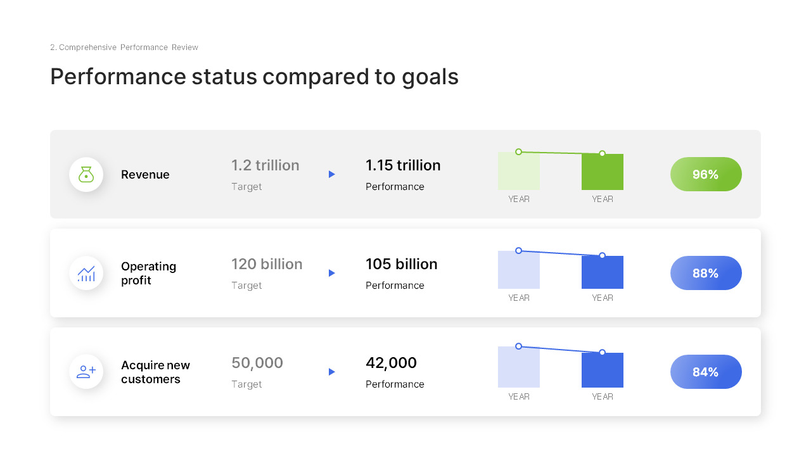Image resolution: width=811 pixels, height=456 pixels.
Task: Click the 42,000 performance figure
Action: [391, 362]
